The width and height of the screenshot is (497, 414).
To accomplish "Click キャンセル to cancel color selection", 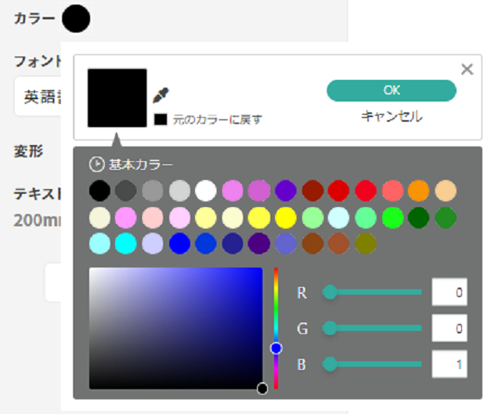I will pos(391,117).
